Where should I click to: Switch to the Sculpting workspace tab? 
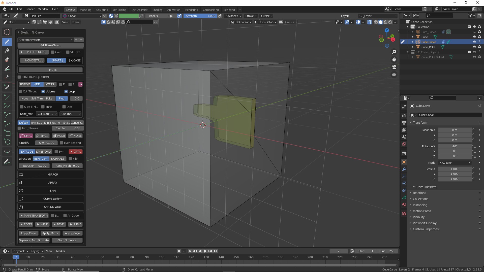pyautogui.click(x=102, y=10)
